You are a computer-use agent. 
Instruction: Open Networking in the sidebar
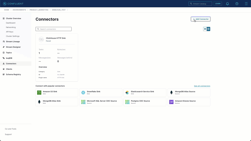pyautogui.click(x=11, y=27)
